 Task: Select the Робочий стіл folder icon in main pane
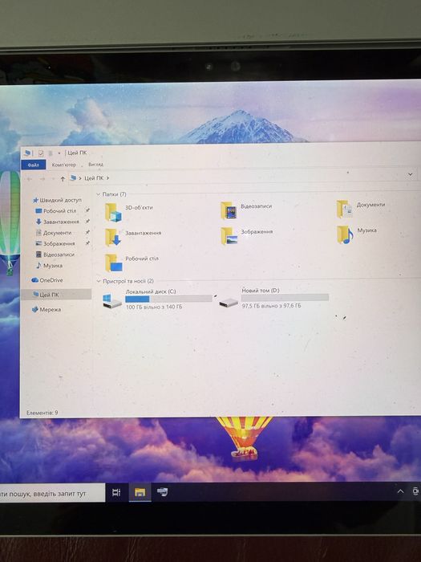[x=114, y=263]
